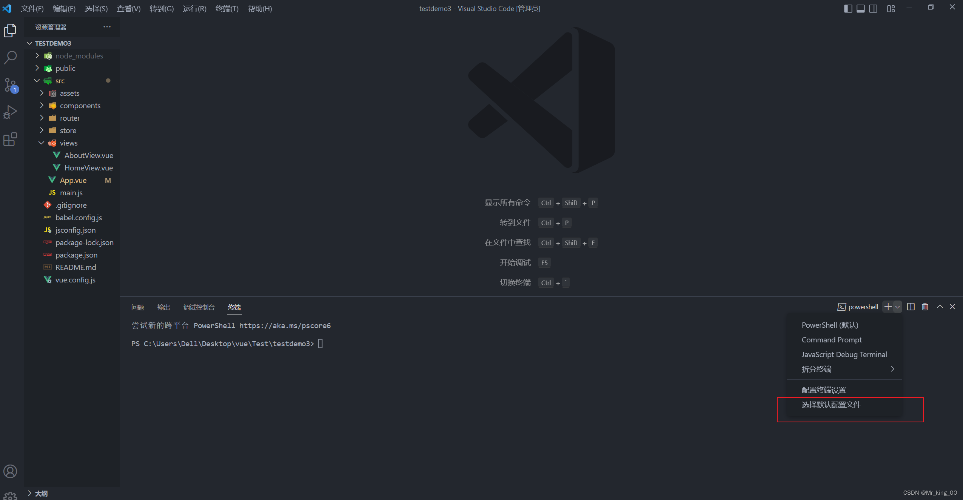Kill terminal using trash can icon
Image resolution: width=963 pixels, height=500 pixels.
tap(925, 307)
